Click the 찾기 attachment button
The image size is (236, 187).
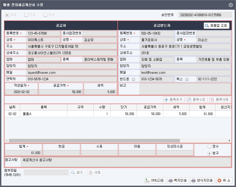point(78,173)
